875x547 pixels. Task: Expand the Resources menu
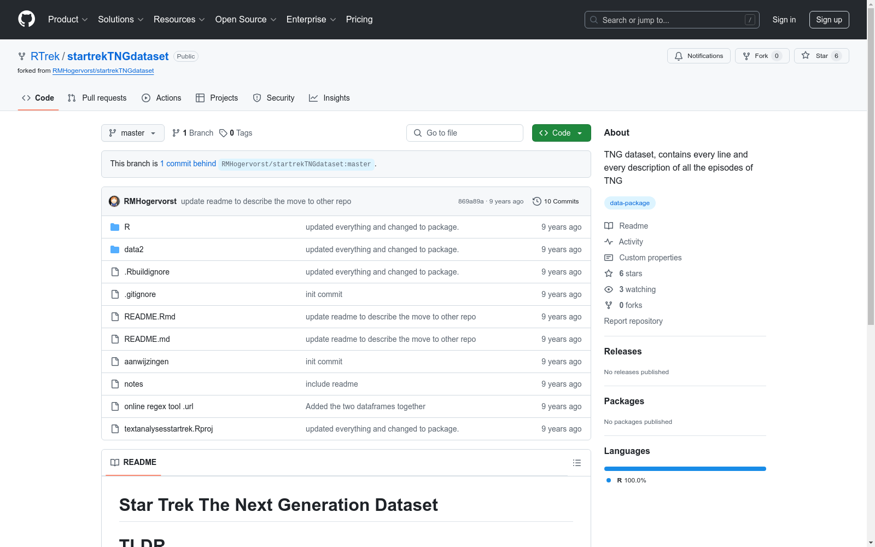click(179, 19)
